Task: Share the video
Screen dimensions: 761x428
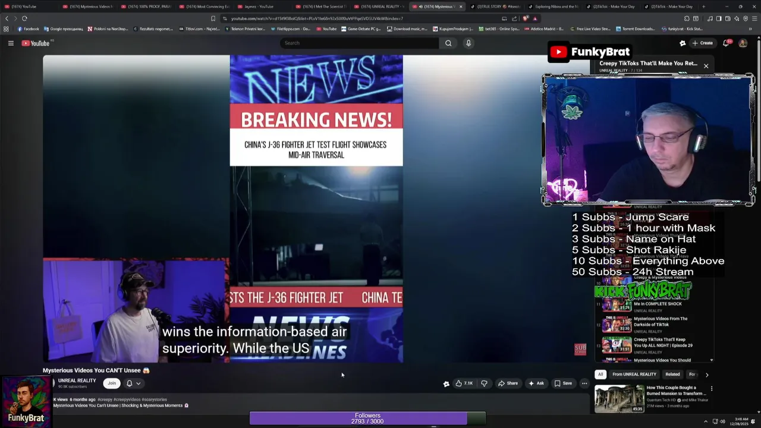Action: 508,383
